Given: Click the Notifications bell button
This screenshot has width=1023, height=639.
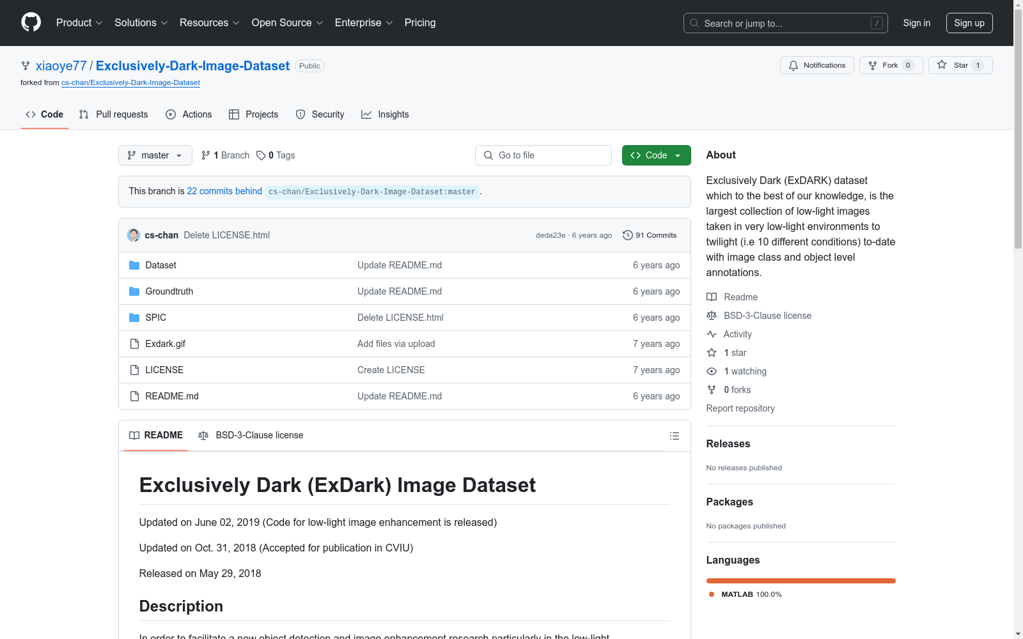Looking at the screenshot, I should [816, 65].
